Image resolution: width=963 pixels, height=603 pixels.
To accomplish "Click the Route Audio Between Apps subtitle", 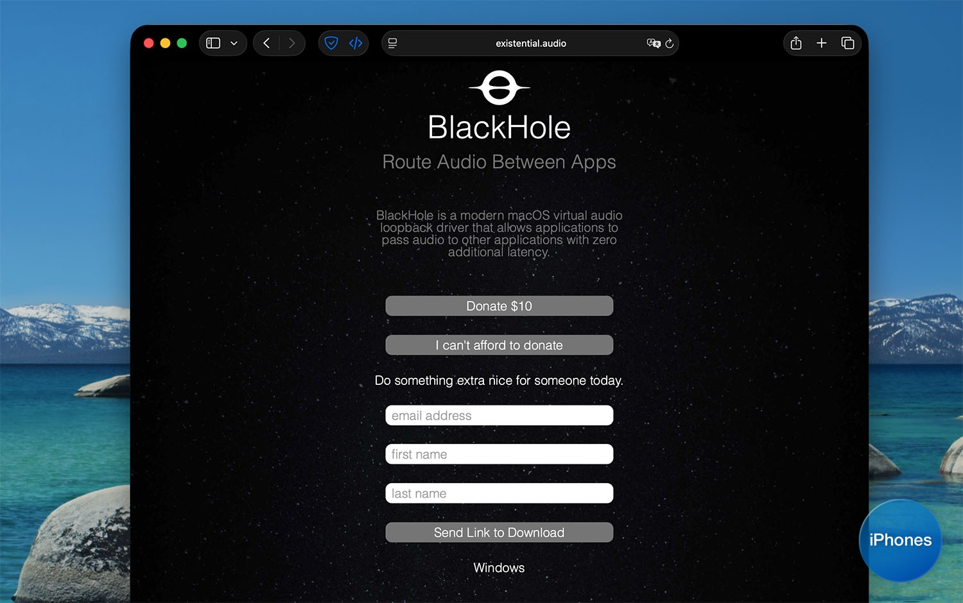I will 499,162.
